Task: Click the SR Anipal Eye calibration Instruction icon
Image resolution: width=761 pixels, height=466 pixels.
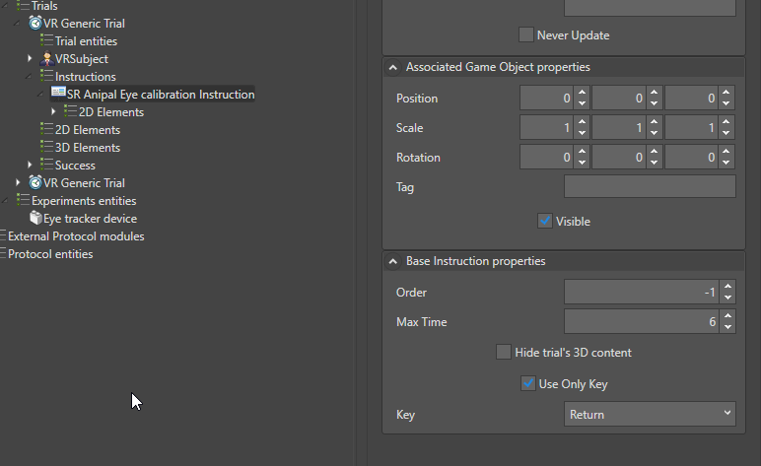Action: point(58,93)
